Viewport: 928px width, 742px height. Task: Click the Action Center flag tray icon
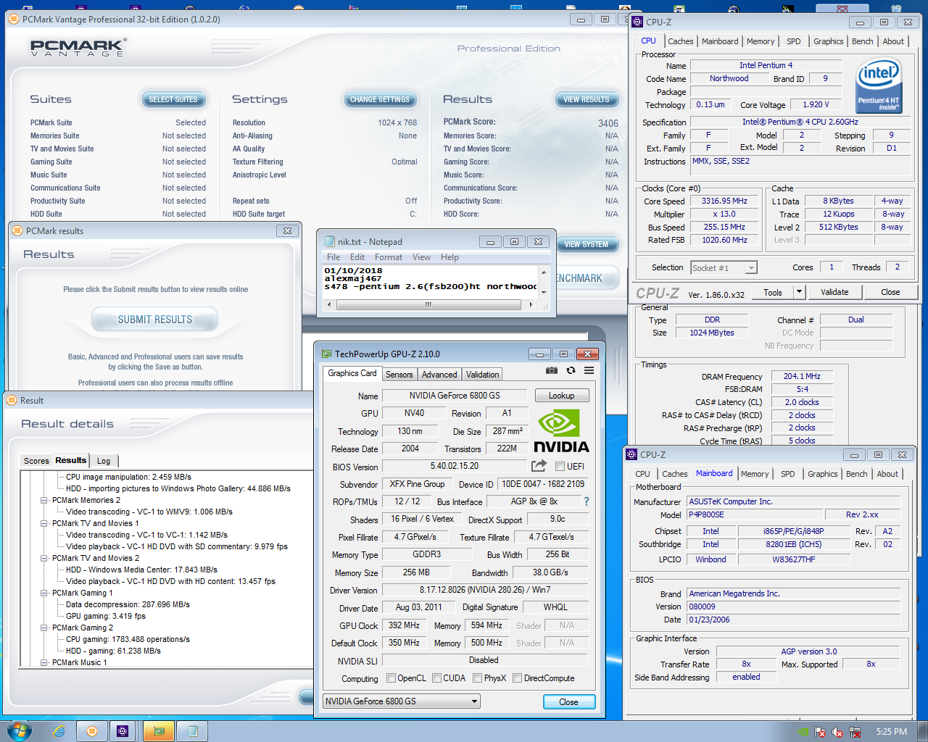820,732
